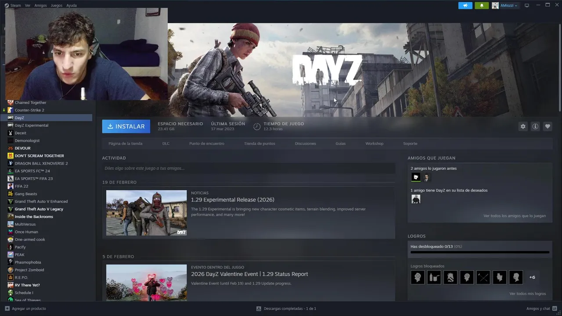
Task: Click the Project Zomboid game icon
Action: pos(11,270)
